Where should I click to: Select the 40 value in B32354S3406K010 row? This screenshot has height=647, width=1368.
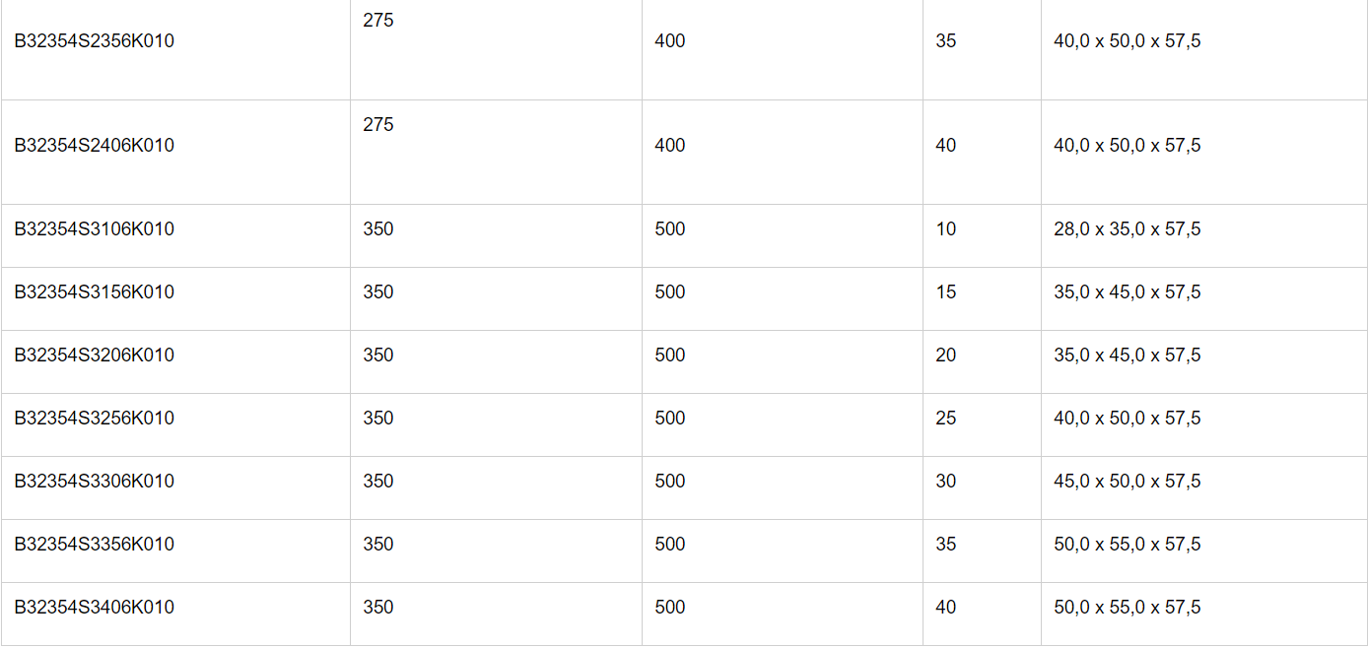coord(945,608)
